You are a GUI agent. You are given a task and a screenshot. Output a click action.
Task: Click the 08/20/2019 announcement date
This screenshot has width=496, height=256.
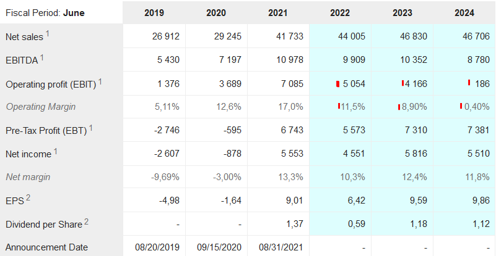tap(157, 247)
